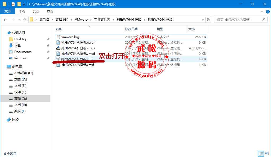
Task: Switch to the 查看 ribbon tab
Action: click(50, 12)
